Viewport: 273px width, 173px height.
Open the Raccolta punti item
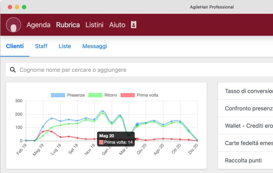tap(243, 160)
